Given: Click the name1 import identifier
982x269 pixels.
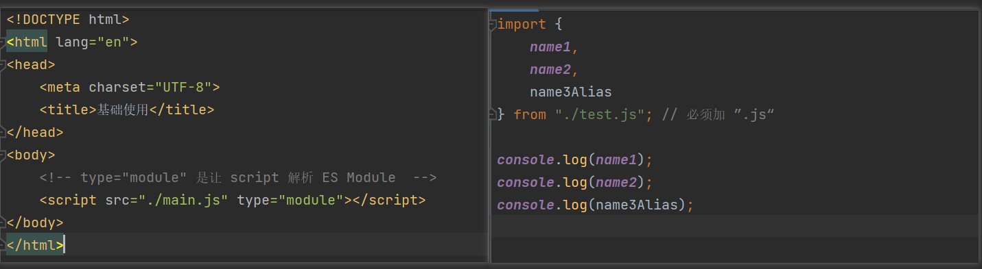Looking at the screenshot, I should pos(550,47).
